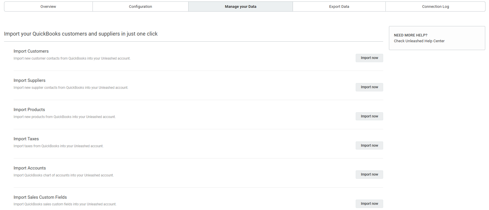Click Import now for Import Customers
The width and height of the screenshot is (489, 210).
[x=369, y=58]
